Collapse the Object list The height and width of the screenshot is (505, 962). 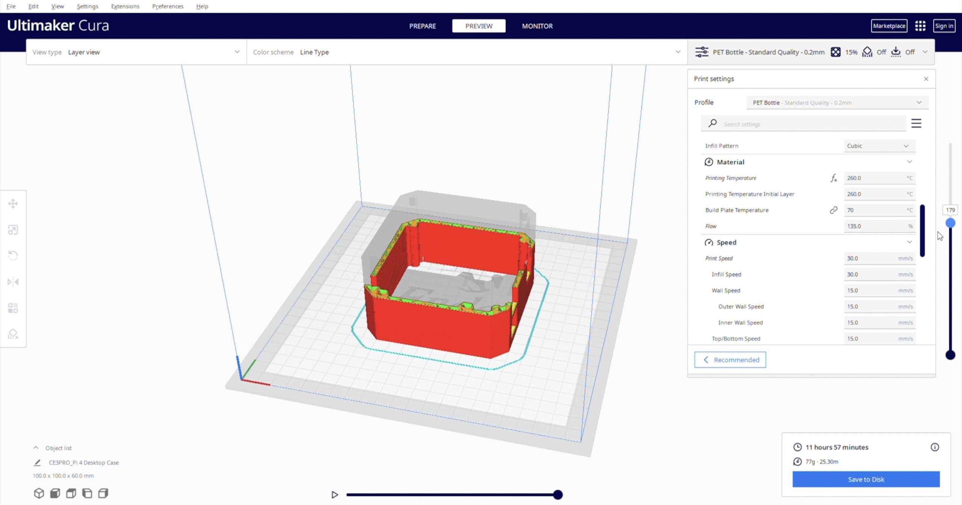coord(36,448)
